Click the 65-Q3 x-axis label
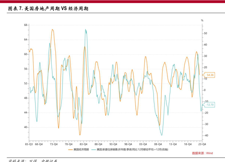The width and height of the screenshot is (225, 162). click(29, 144)
